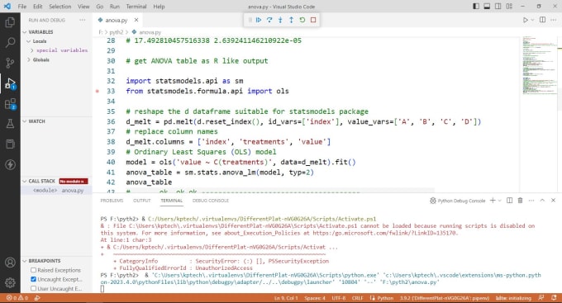Maximize the panel with chevron up icon
The height and width of the screenshot is (303, 562).
pos(542,201)
